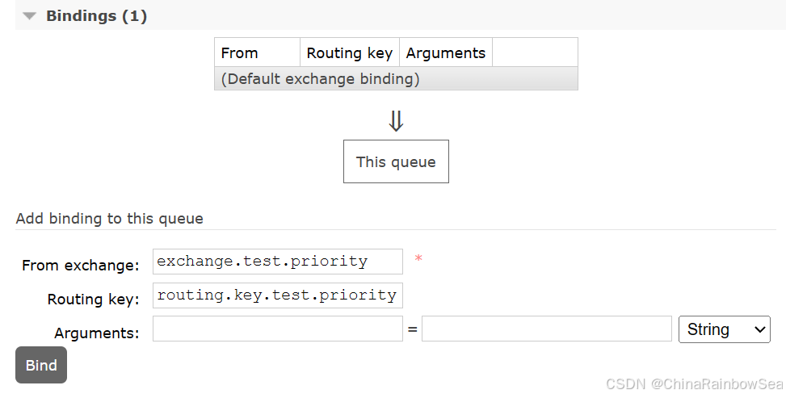Click the red required asterisk

[418, 260]
